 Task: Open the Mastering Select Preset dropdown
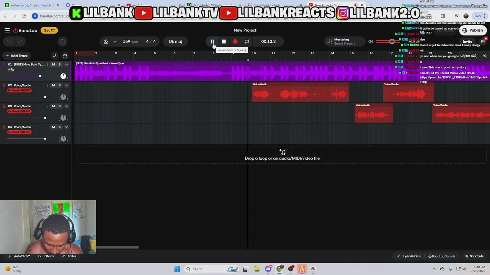pos(345,42)
